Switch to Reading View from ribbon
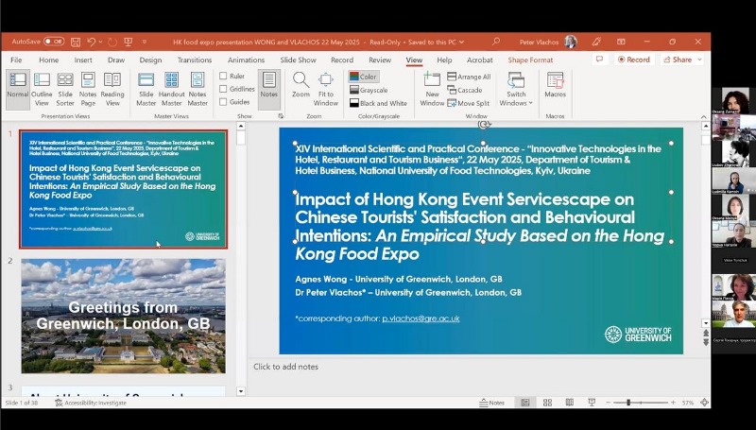Image resolution: width=756 pixels, height=430 pixels. click(x=112, y=90)
